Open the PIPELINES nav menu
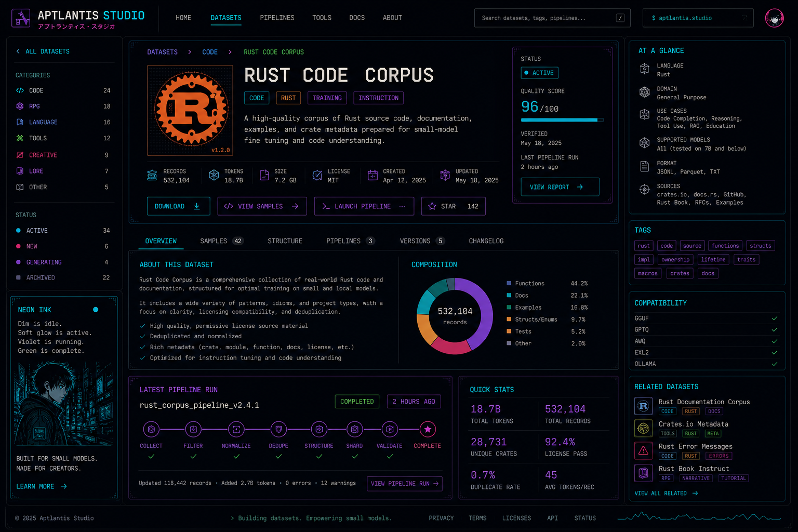This screenshot has width=798, height=532. click(x=277, y=18)
